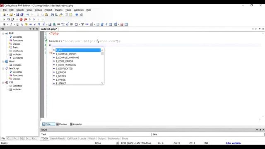Viewport: 265px width, 149px height.
Task: Click the Fullscreen icon beside Help
Action: [x=81, y=15]
